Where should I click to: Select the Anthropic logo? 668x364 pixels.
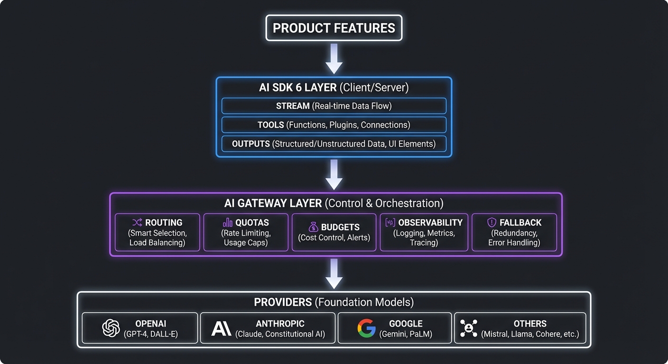click(222, 328)
